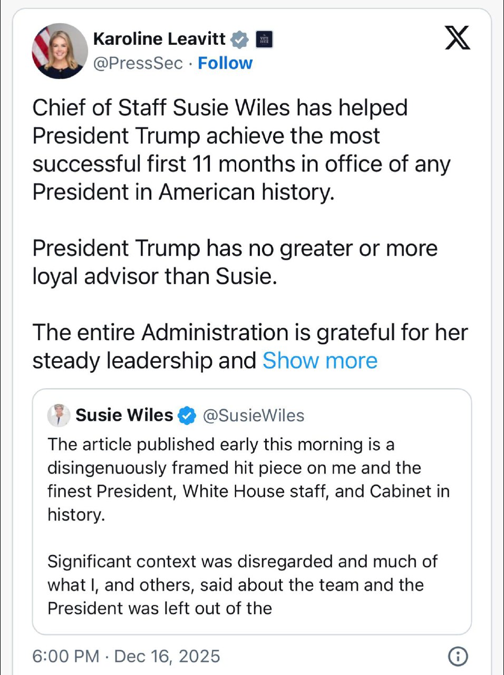Open the 6:00 PM Dec 16, 2025 timestamp
This screenshot has height=675, width=504.
point(126,656)
